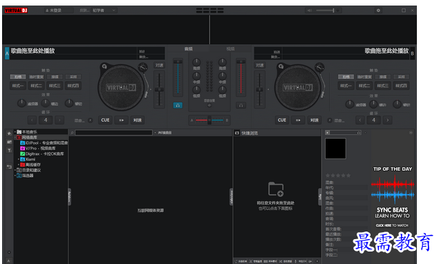Click deck B 滤频器 filter effect knob
The width and height of the screenshot is (439, 264).
pyautogui.click(x=349, y=104)
